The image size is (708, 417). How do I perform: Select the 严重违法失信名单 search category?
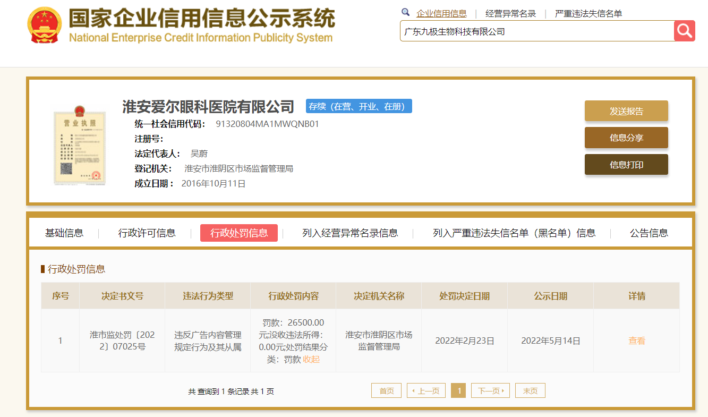coord(588,14)
